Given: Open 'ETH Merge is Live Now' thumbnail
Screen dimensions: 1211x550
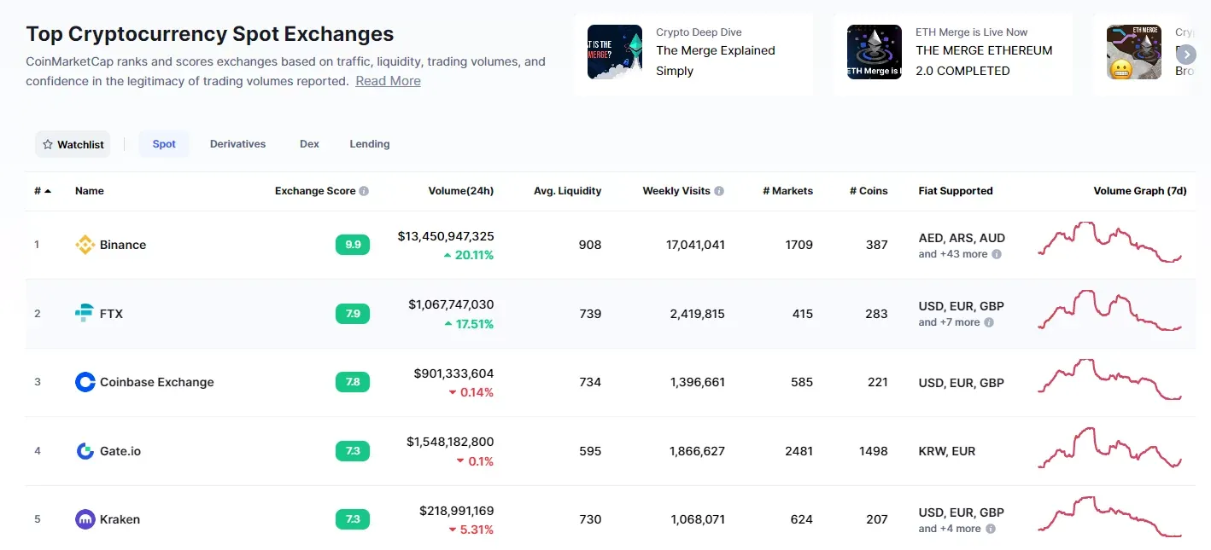Looking at the screenshot, I should [x=875, y=52].
